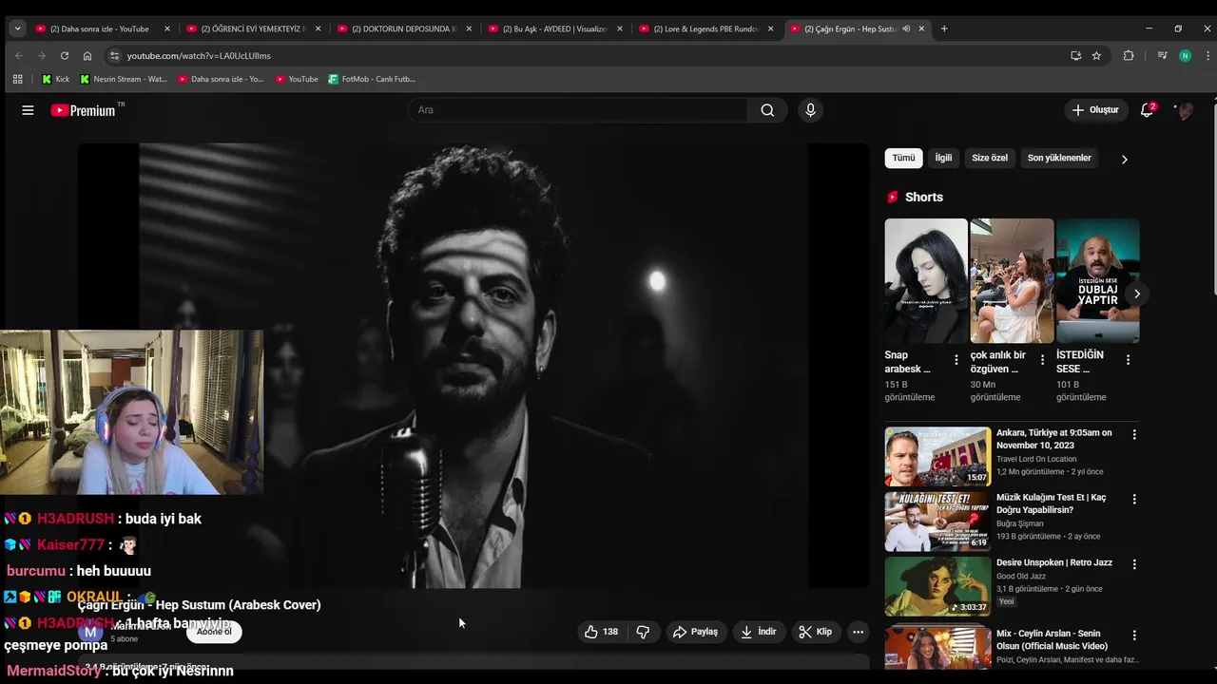Open options for çok anlık bir özgüven Short
This screenshot has width=1217, height=684.
pyautogui.click(x=1042, y=360)
